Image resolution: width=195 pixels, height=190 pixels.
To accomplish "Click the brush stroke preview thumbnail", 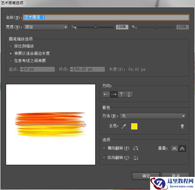I will 51,125.
